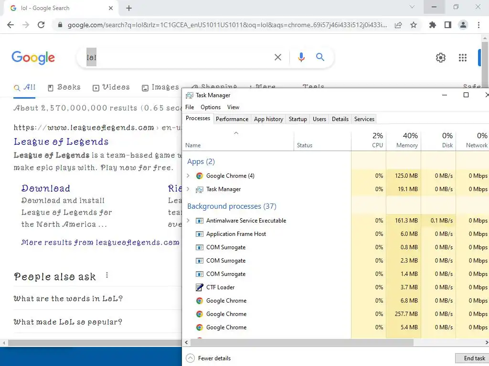
Task: Switch to Performance tab
Action: click(232, 119)
